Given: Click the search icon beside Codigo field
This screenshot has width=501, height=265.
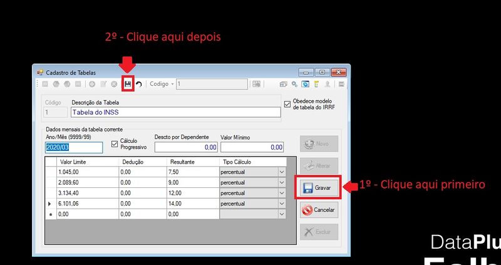Looking at the screenshot, I should 256,84.
